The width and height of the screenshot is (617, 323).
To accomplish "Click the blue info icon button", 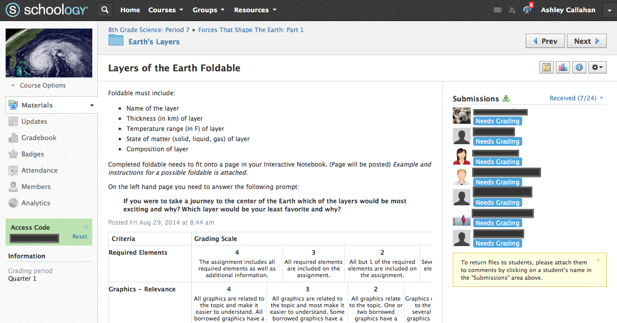I will pos(579,67).
